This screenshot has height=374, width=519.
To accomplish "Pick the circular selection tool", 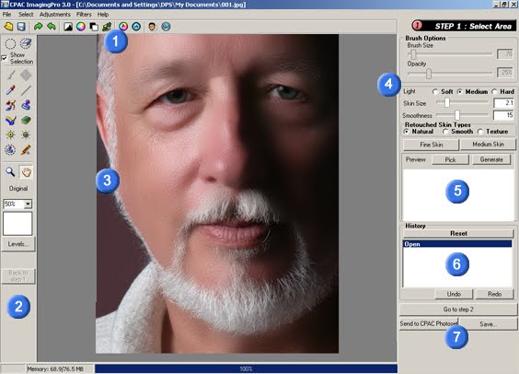I will pos(10,43).
